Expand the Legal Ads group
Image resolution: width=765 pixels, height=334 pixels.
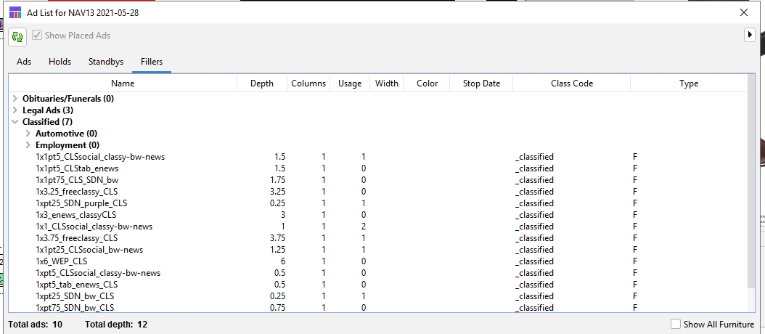tap(15, 110)
